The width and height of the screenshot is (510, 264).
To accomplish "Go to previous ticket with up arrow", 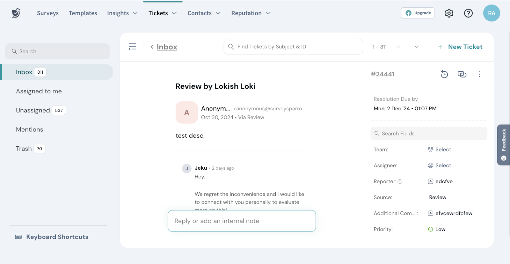I will click(x=398, y=47).
